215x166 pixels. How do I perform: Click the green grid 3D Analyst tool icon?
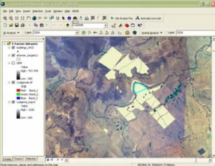pos(83,33)
